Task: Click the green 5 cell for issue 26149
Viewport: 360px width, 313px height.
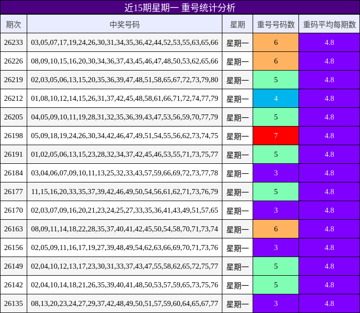Action: pos(276,266)
